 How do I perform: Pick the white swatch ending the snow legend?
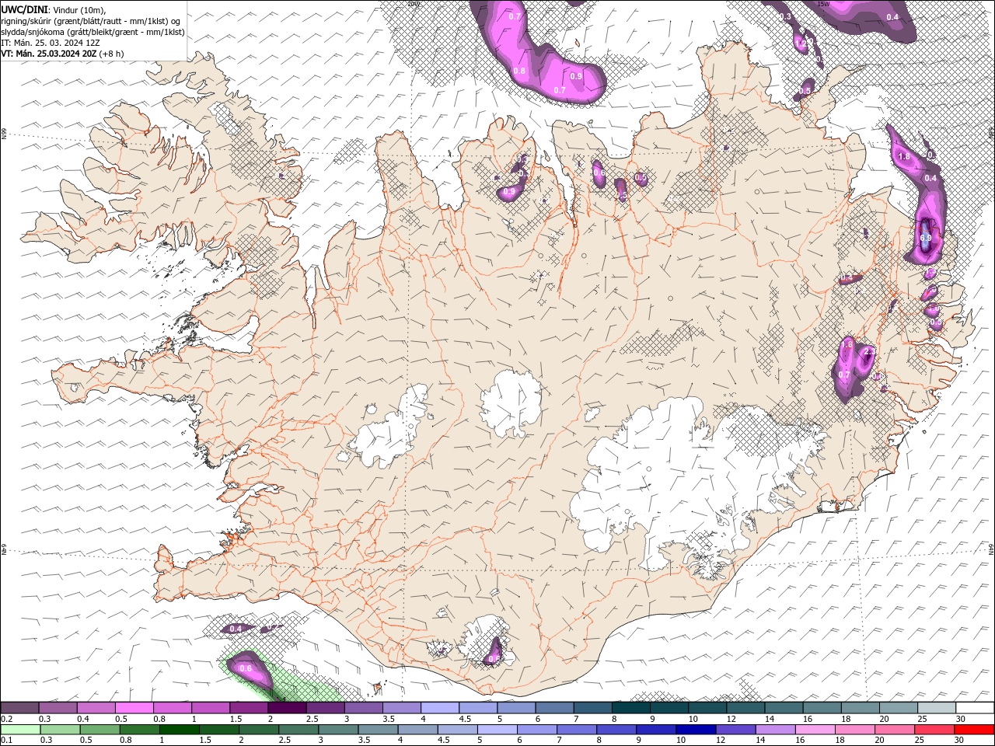(x=973, y=708)
